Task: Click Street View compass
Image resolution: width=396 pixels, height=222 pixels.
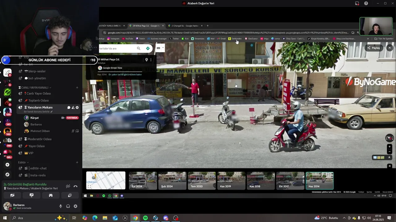Action: coord(390,138)
